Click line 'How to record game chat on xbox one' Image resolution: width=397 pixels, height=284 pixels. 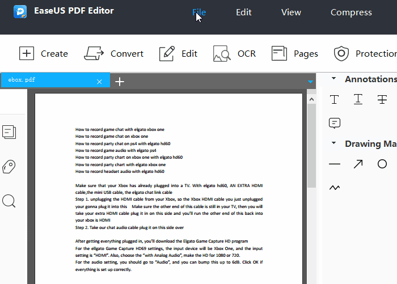click(x=112, y=137)
